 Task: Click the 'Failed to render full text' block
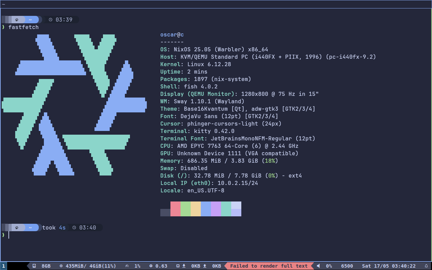click(269, 266)
